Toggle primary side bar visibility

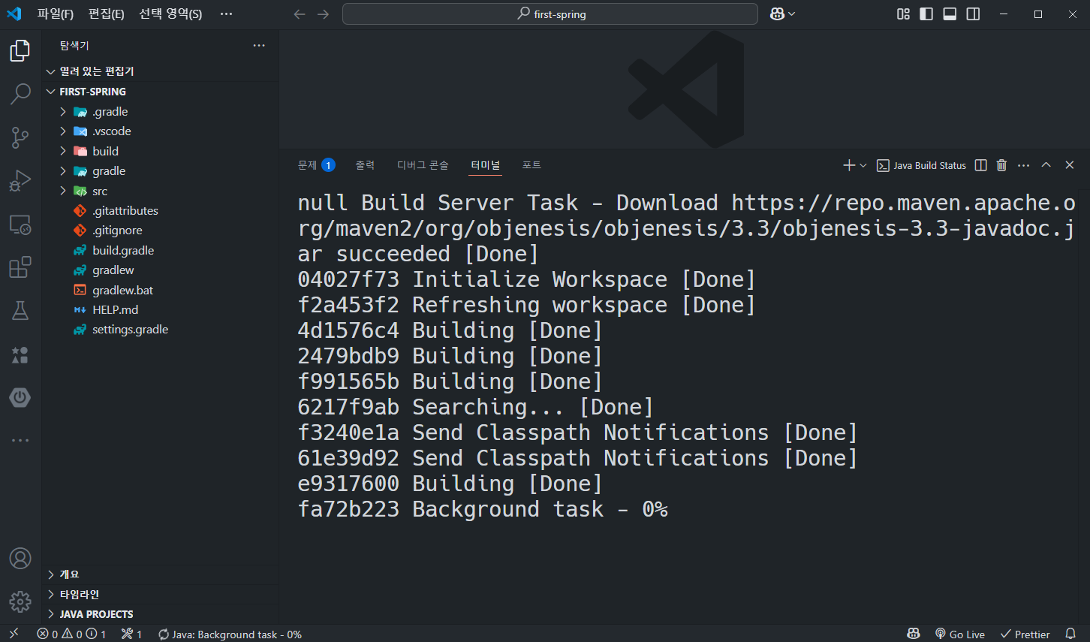click(926, 14)
